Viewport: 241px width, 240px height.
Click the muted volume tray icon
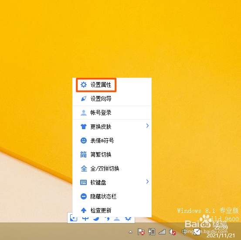172,232
